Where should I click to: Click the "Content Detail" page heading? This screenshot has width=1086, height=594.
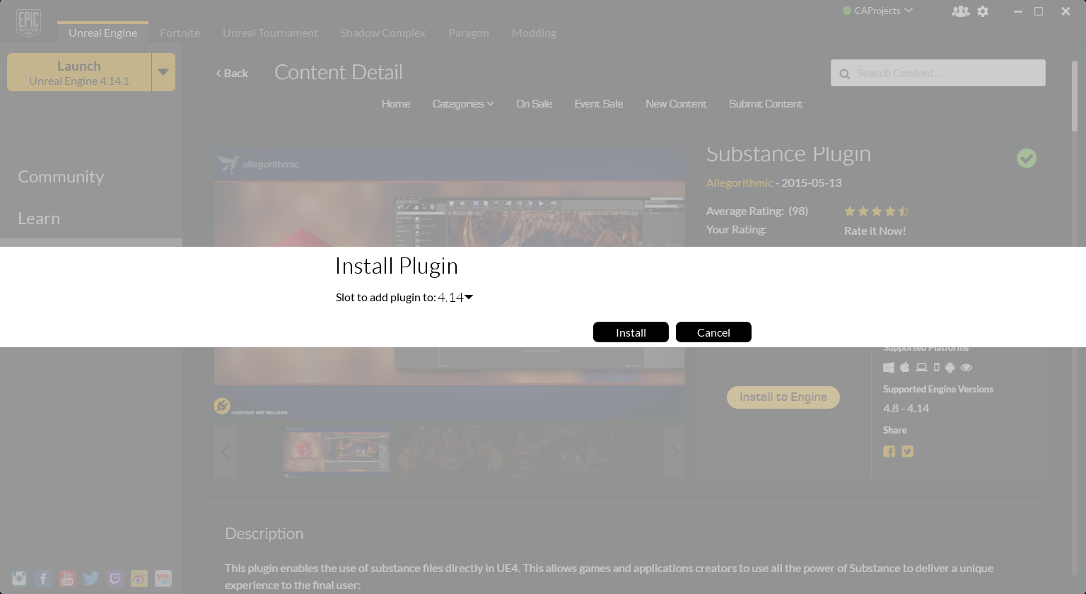coord(339,72)
